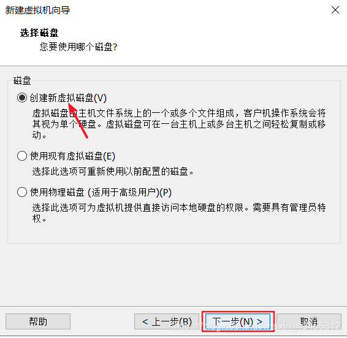Click the 选择磁盘 bold heading
347x338 pixels.
tap(39, 33)
